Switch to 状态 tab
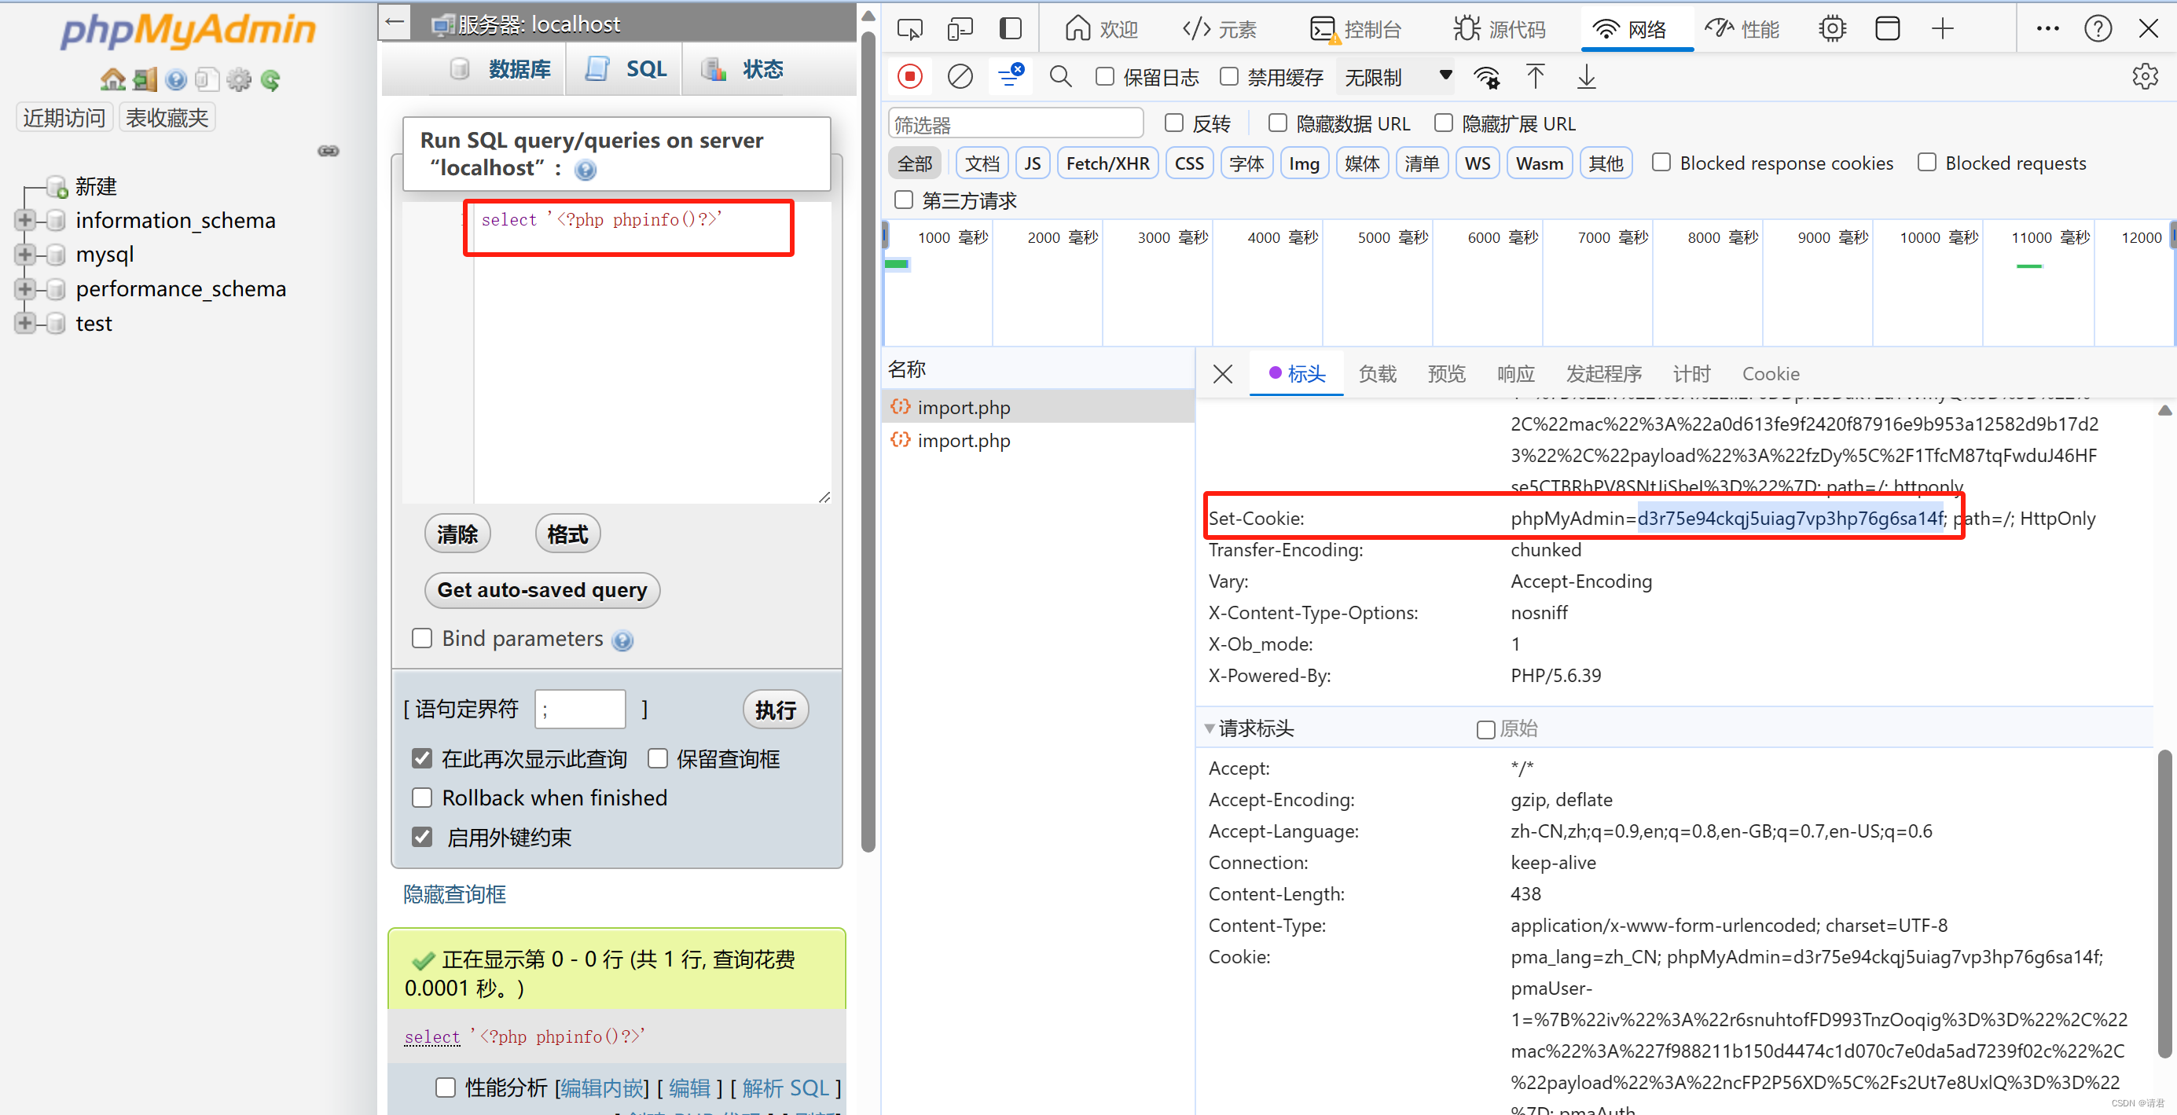This screenshot has width=2177, height=1115. 743,69
